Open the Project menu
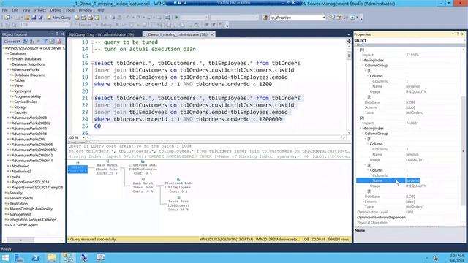This screenshot has width=468, height=263. click(x=40, y=10)
